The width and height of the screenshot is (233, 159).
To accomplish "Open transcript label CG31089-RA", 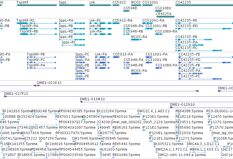I will coord(166,31).
